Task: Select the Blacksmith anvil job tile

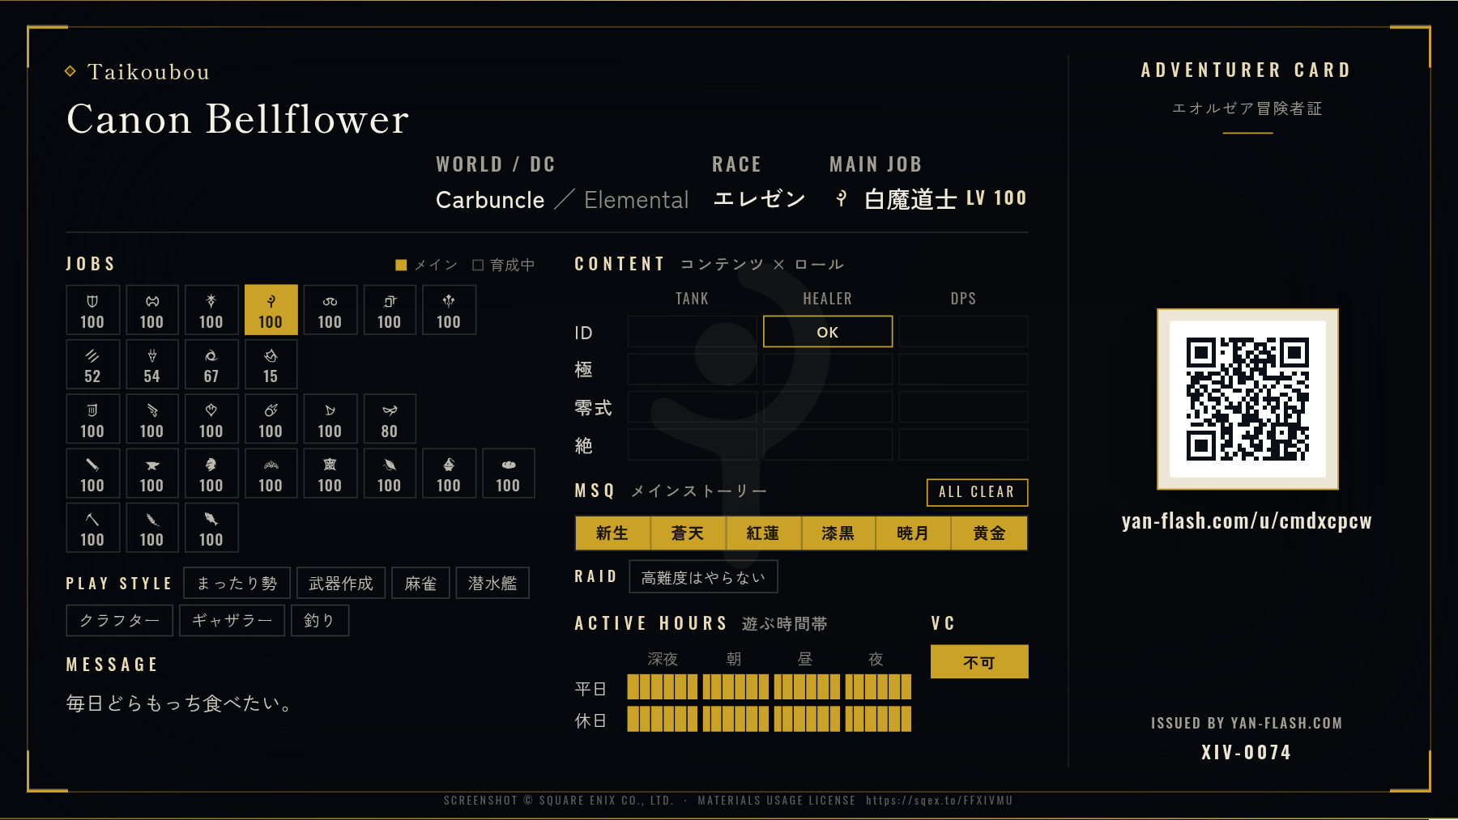Action: (151, 474)
